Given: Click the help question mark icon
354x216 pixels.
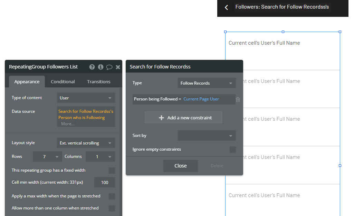Looking at the screenshot, I should point(92,67).
